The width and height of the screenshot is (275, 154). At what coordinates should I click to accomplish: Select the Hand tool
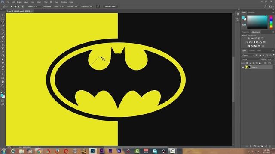[3, 82]
